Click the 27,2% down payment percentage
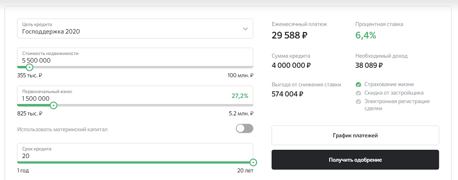 tap(240, 96)
